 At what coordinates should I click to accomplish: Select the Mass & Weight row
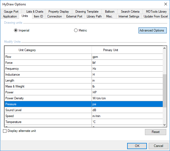(x=84, y=86)
